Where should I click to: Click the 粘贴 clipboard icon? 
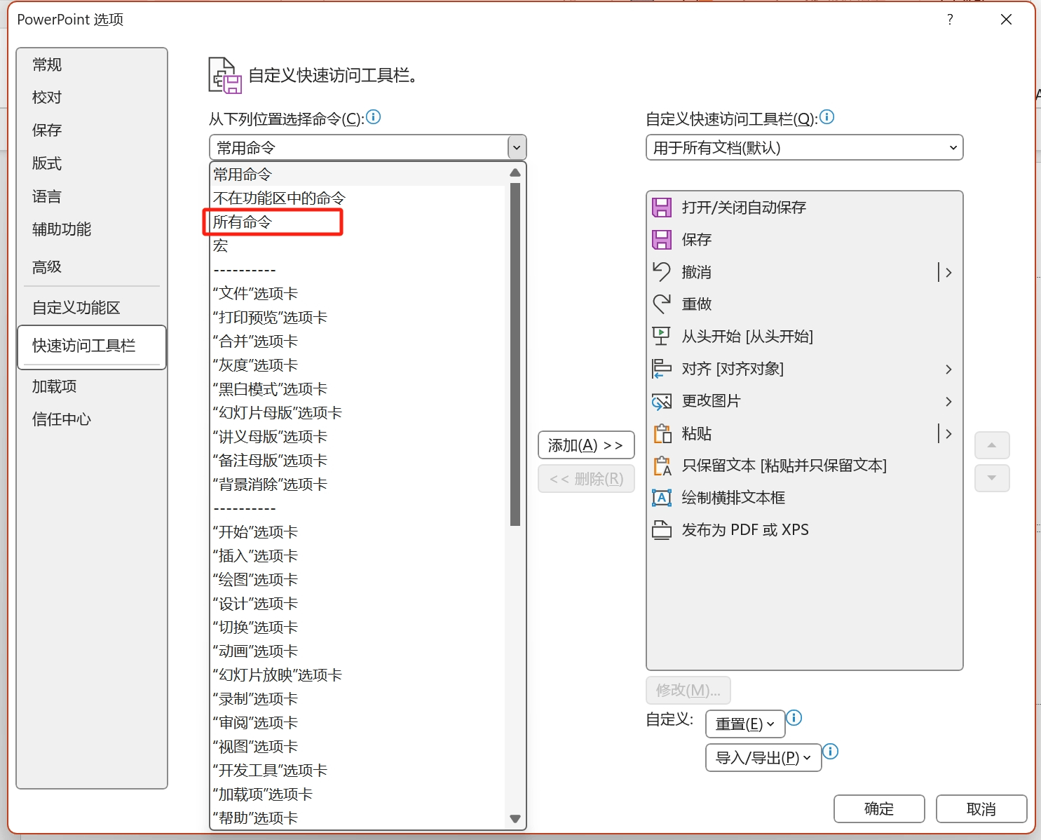pyautogui.click(x=662, y=433)
